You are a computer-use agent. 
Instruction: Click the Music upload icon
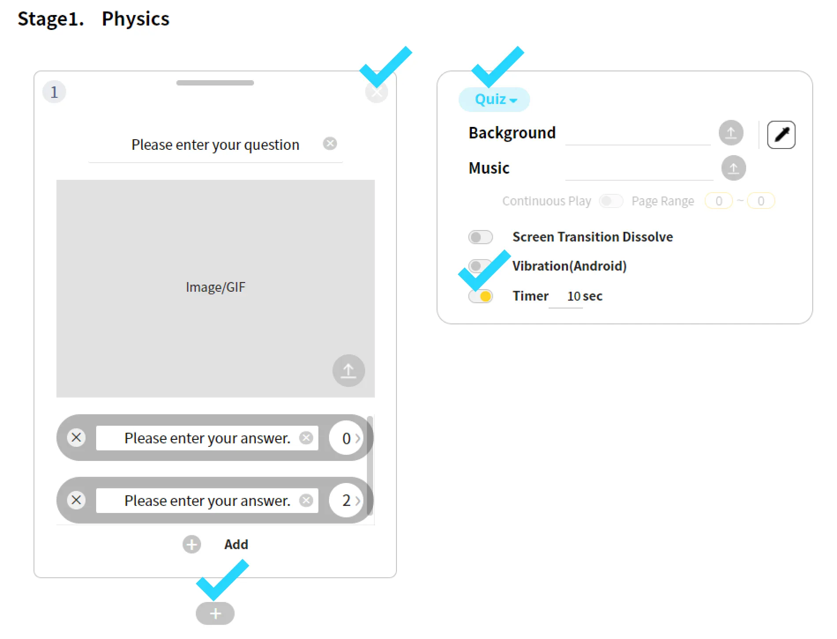733,168
